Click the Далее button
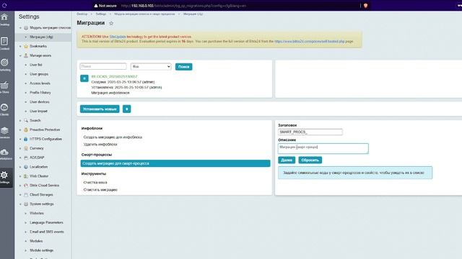 [287, 160]
